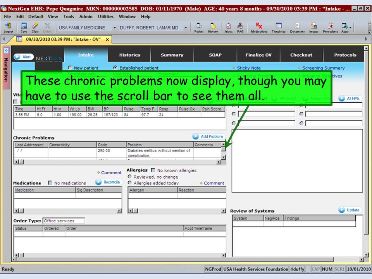Click the Medications list horizontal scrollbar
Screen dimensions: 372x279
click(x=68, y=211)
